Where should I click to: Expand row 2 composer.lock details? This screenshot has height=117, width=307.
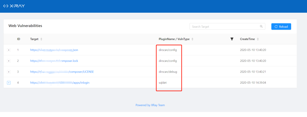tap(9, 61)
